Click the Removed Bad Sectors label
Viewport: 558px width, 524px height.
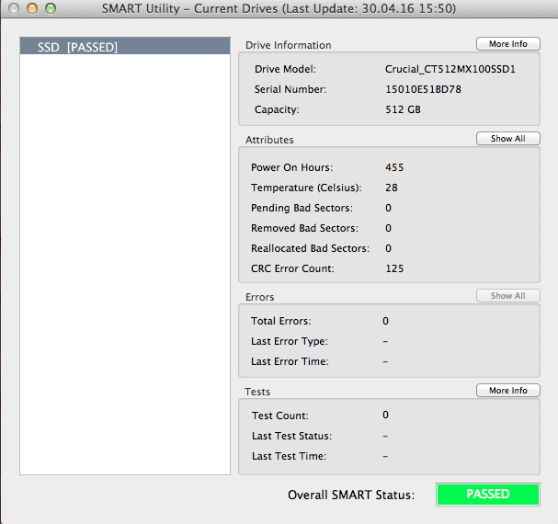(x=304, y=228)
